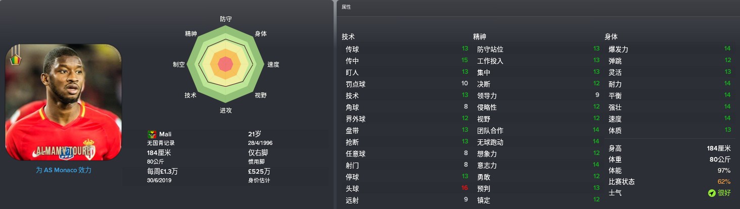Click the 防守 label on radar chart
Image resolution: width=740 pixels, height=209 pixels.
coord(226,19)
